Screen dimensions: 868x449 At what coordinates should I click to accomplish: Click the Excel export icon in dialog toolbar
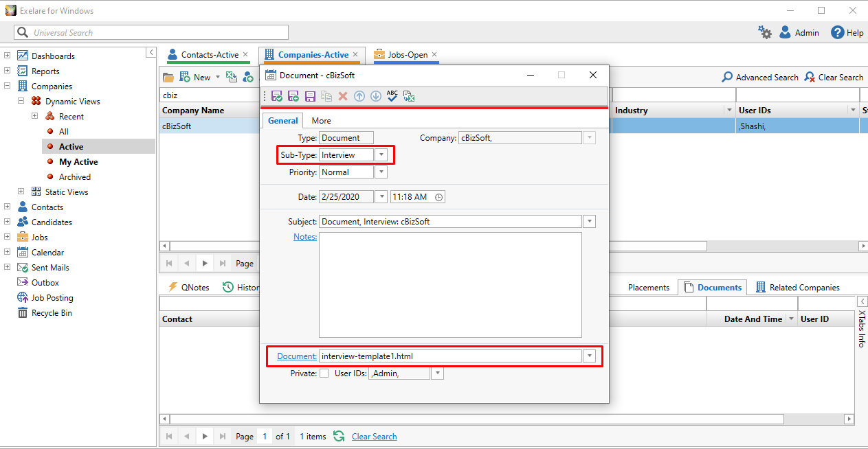[409, 96]
